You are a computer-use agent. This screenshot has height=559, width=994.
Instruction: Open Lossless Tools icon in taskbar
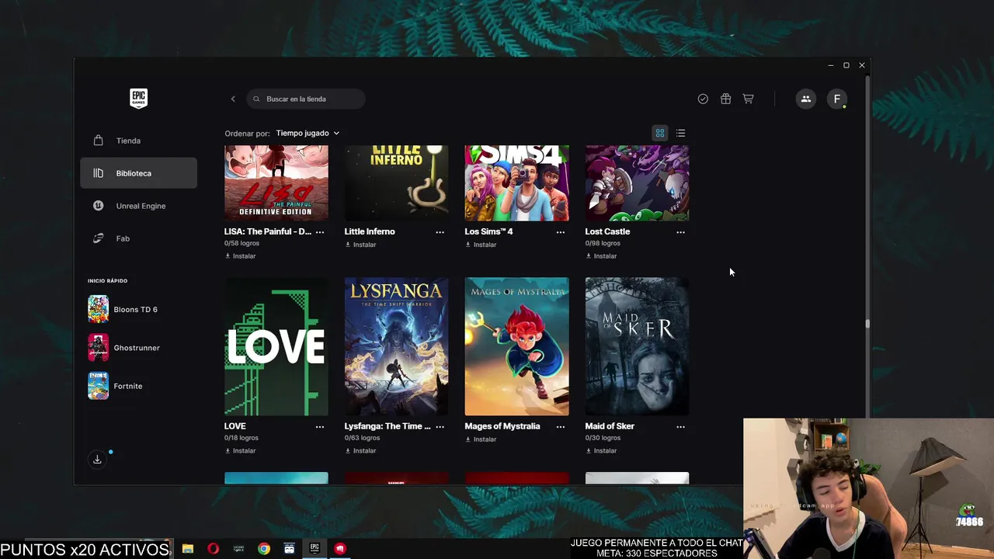pos(238,548)
